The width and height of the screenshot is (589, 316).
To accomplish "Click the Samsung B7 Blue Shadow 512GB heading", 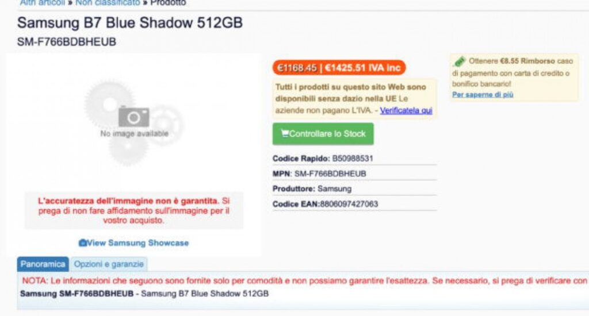I will click(130, 23).
